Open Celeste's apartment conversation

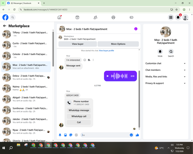click(x=26, y=56)
